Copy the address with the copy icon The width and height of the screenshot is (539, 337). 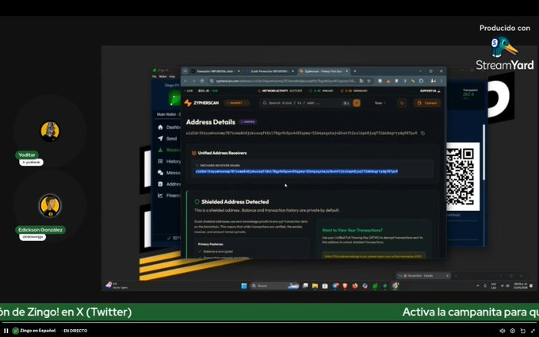tap(422, 133)
